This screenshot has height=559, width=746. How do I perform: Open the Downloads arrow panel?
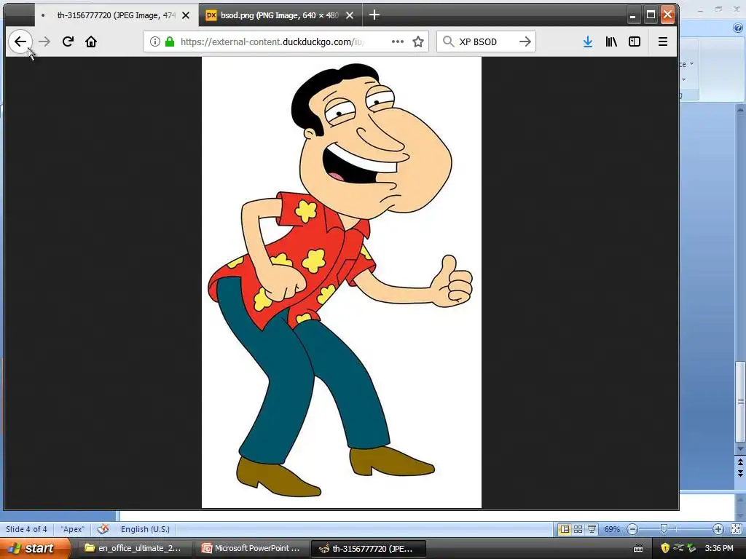pyautogui.click(x=588, y=41)
